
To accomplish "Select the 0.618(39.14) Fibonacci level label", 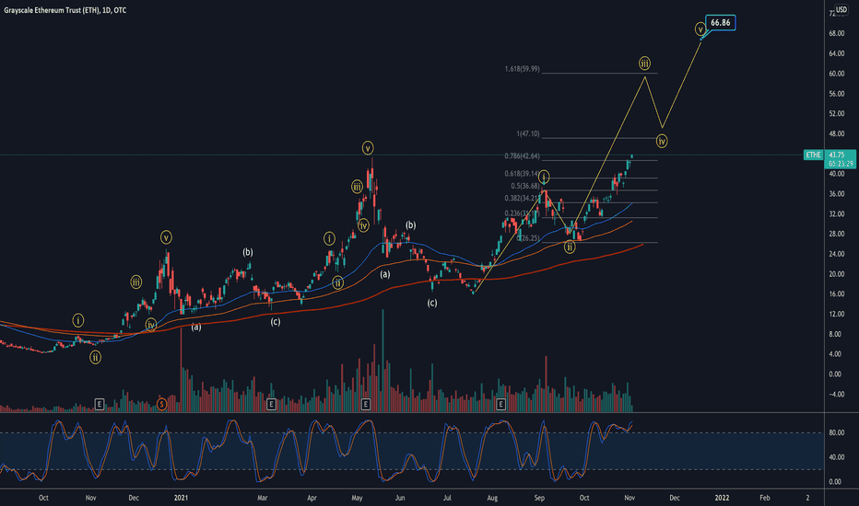I will [x=522, y=173].
